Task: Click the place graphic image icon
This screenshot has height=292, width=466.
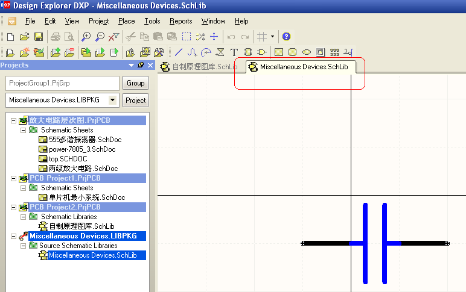Action: tap(320, 52)
